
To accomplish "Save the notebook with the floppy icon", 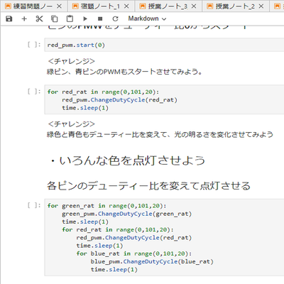I will (x=9, y=18).
